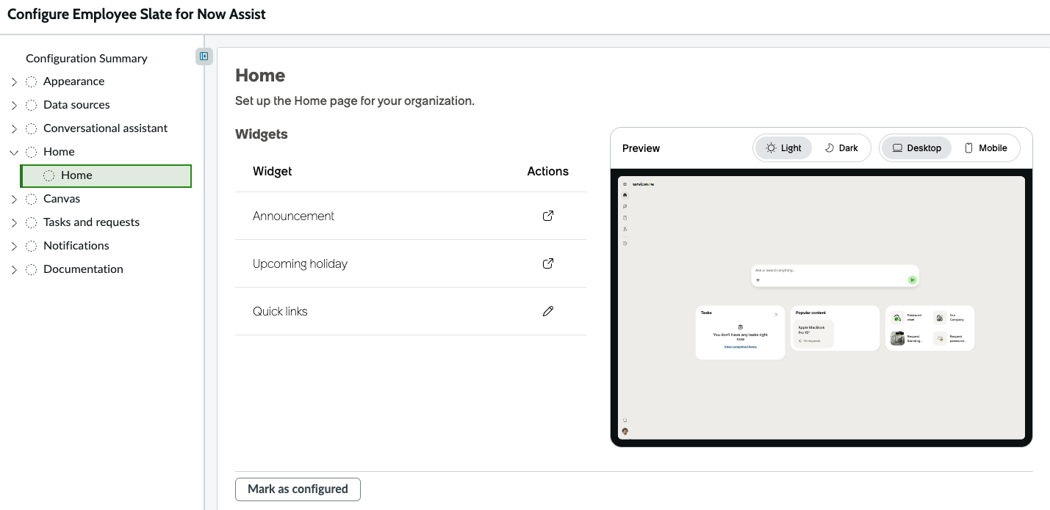Click Announcement widget name
The image size is (1050, 510).
[293, 216]
